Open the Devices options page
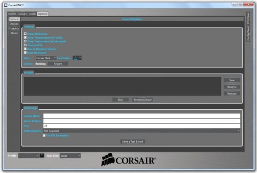257x173 pixels. pos(14,24)
